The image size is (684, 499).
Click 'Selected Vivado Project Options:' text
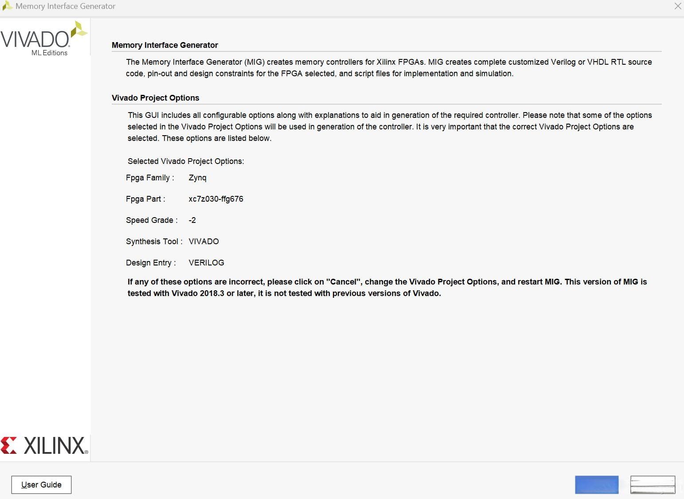[186, 161]
